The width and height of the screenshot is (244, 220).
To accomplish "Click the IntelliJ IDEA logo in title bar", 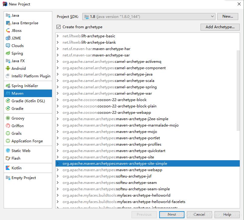I will click(x=5, y=4).
